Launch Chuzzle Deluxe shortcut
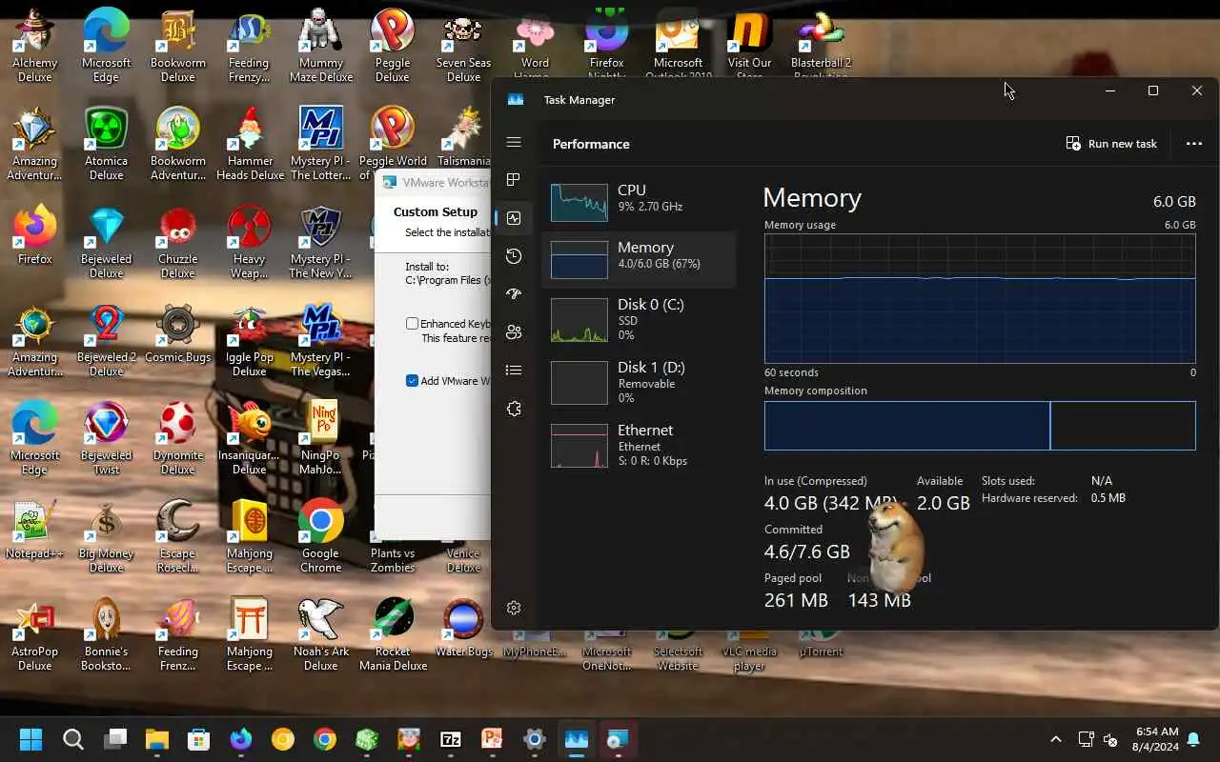Screen dimensions: 1220x762 [177, 243]
